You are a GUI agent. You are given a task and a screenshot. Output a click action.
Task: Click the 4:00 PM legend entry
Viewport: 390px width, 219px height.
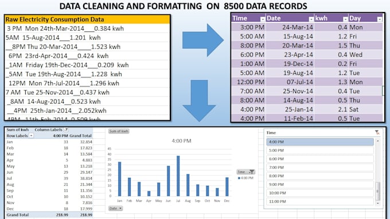[x=245, y=178]
